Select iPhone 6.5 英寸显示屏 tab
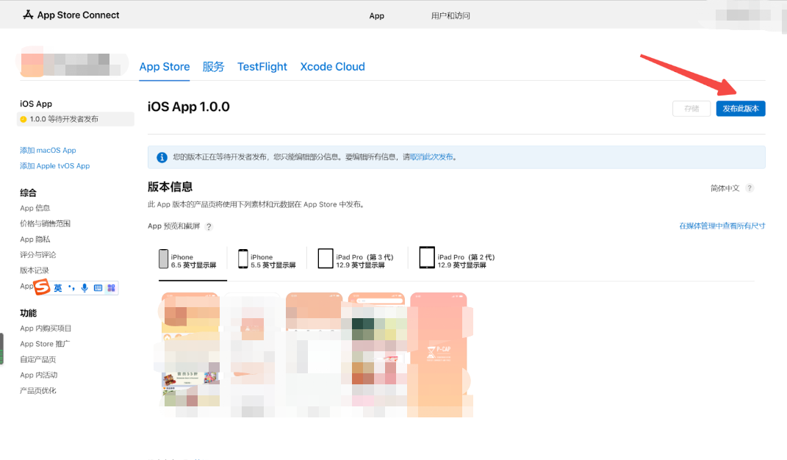The image size is (787, 460). pyautogui.click(x=188, y=259)
